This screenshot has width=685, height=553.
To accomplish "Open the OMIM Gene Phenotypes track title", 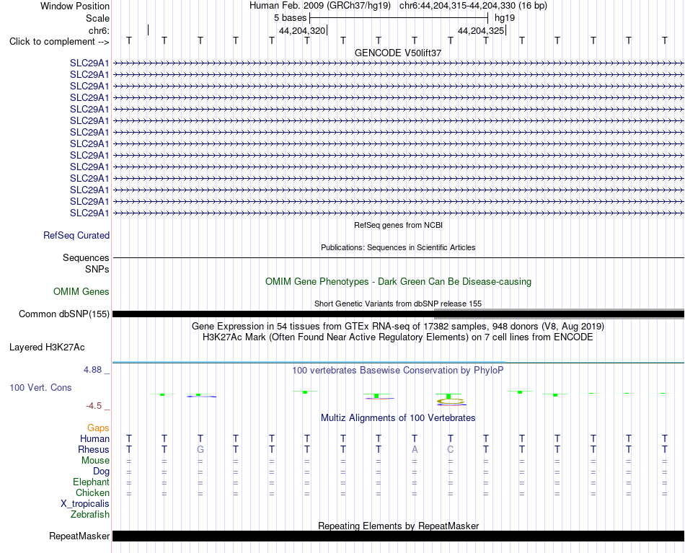I will click(x=398, y=282).
